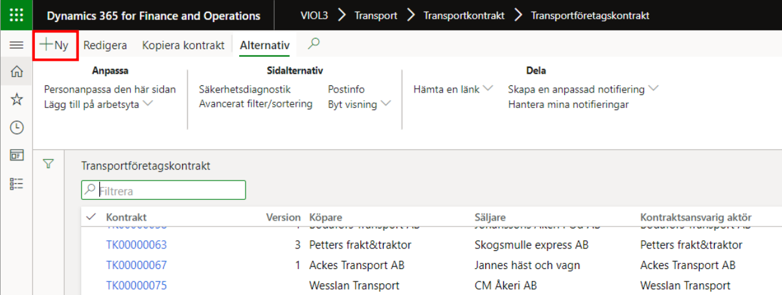Open the app launcher waffle icon

click(17, 16)
